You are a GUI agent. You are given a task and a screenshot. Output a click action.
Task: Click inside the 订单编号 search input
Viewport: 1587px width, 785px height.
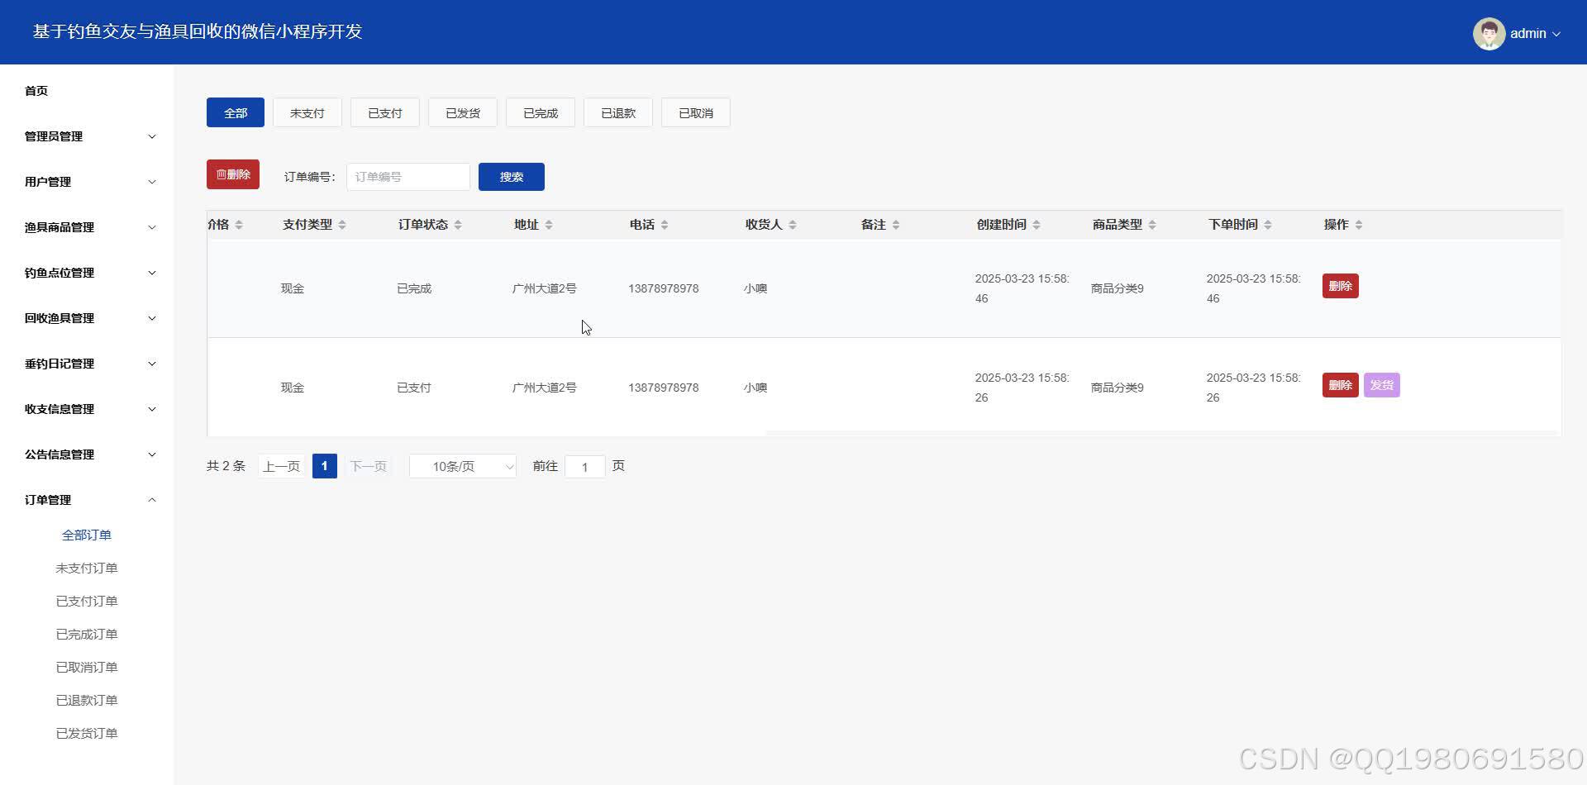407,176
